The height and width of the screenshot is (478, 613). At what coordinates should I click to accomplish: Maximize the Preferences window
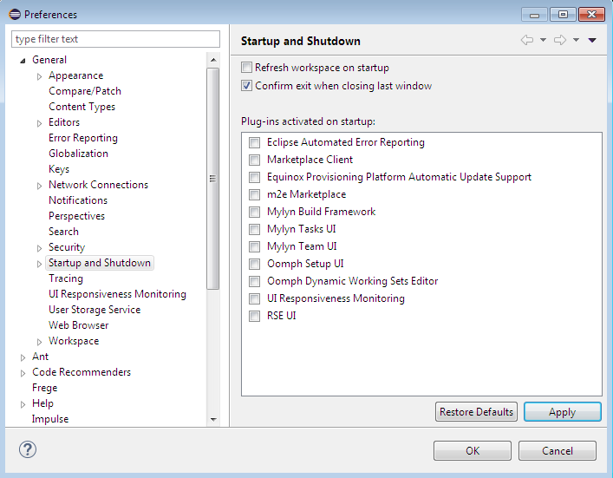tap(563, 15)
